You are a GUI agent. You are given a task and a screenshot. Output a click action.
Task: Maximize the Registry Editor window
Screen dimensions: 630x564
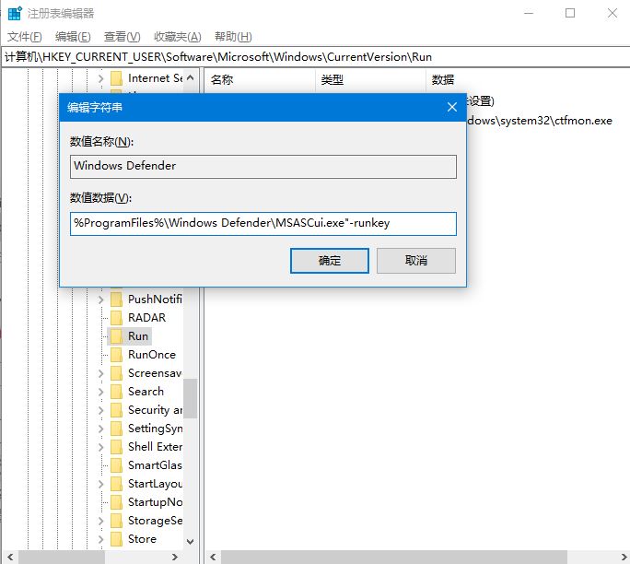570,13
